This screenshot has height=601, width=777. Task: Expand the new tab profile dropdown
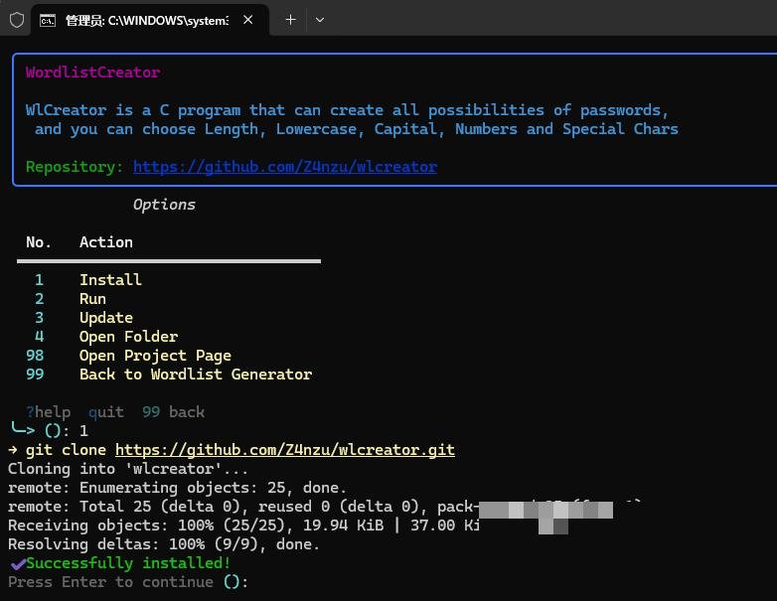coord(320,20)
